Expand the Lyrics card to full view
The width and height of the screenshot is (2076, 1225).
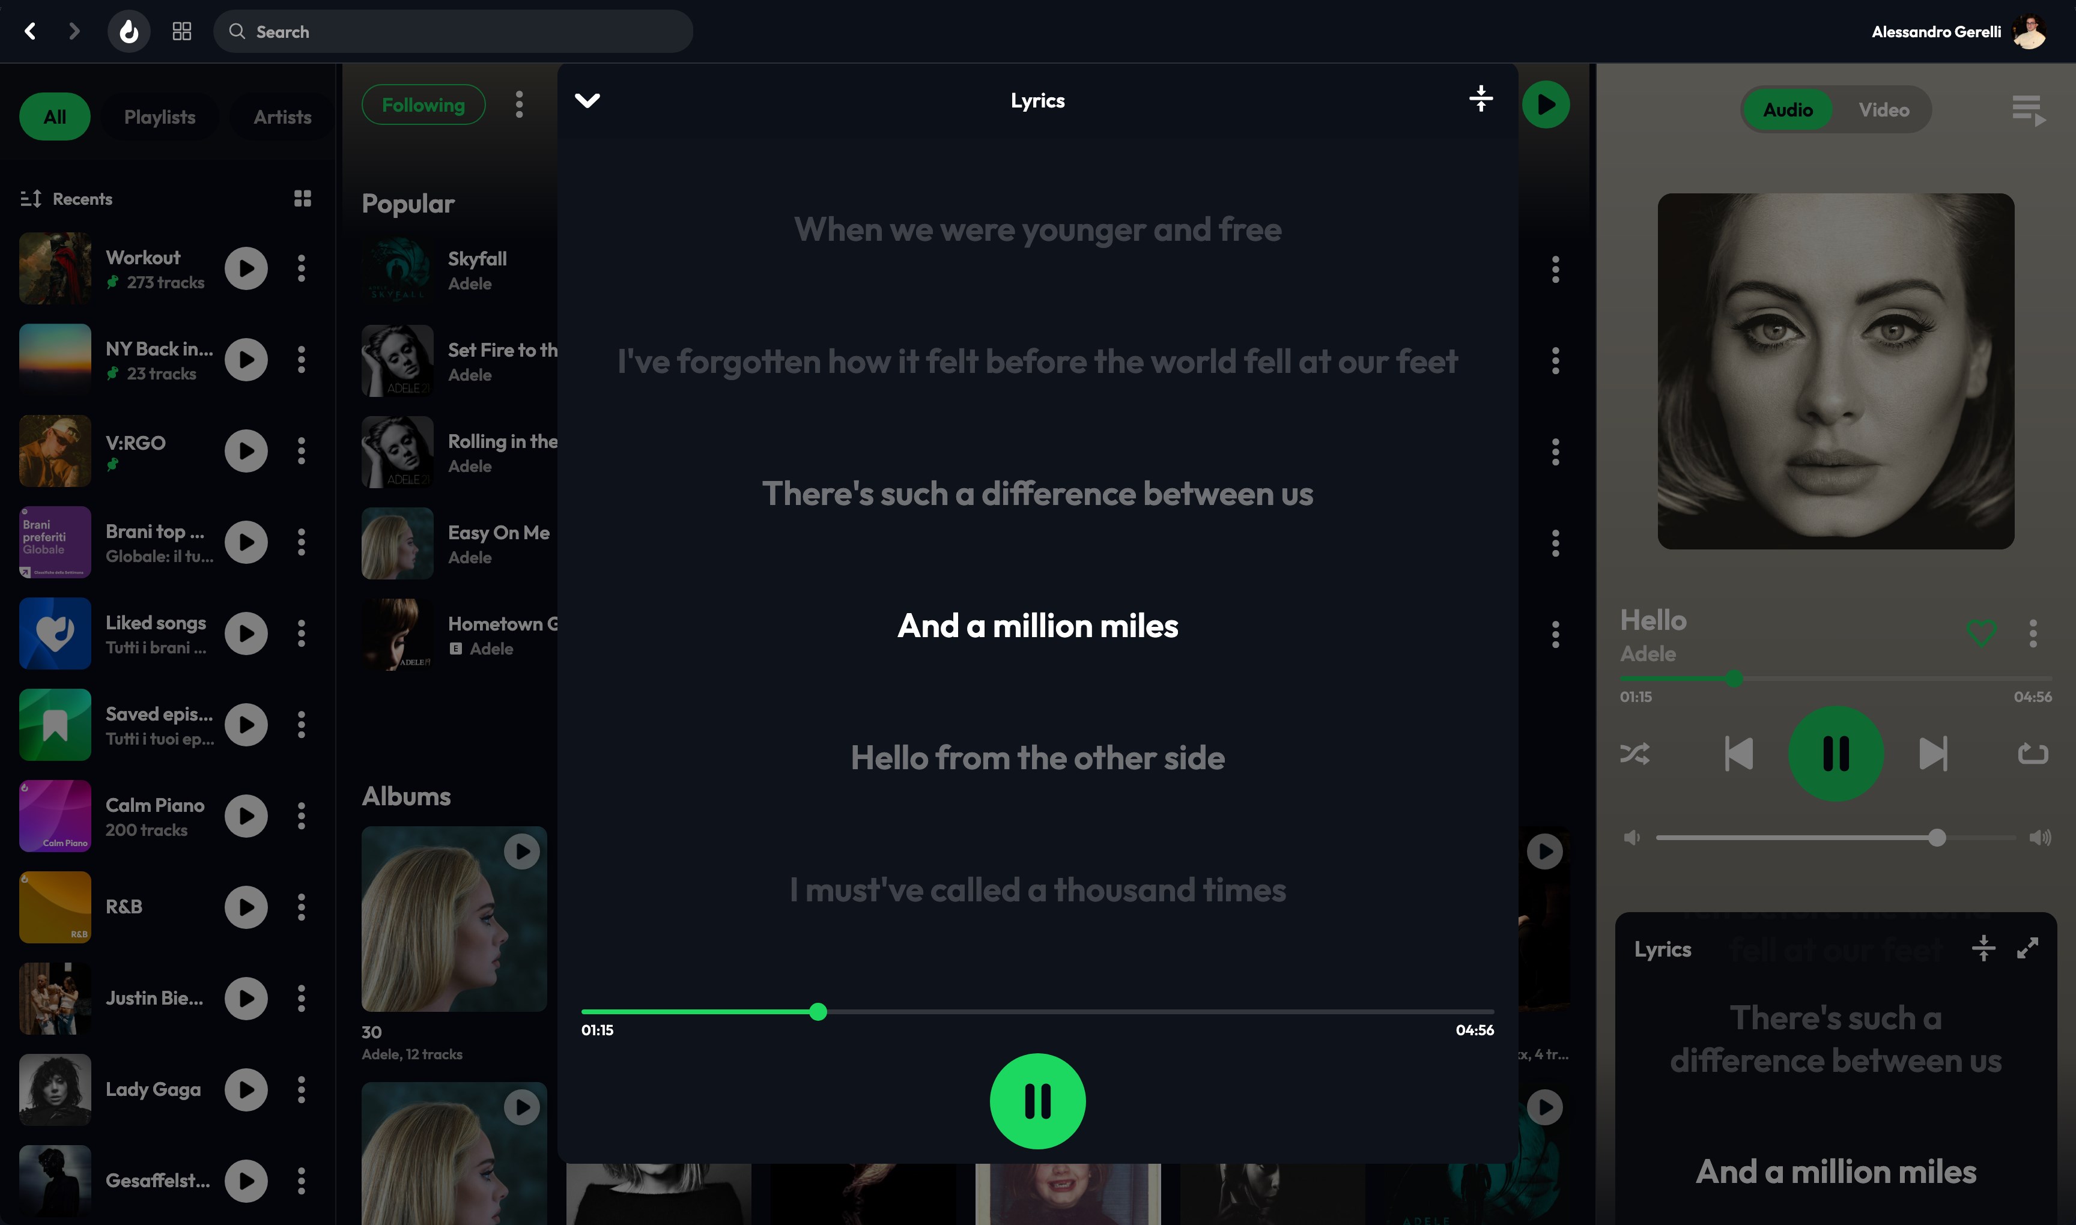(x=2027, y=948)
